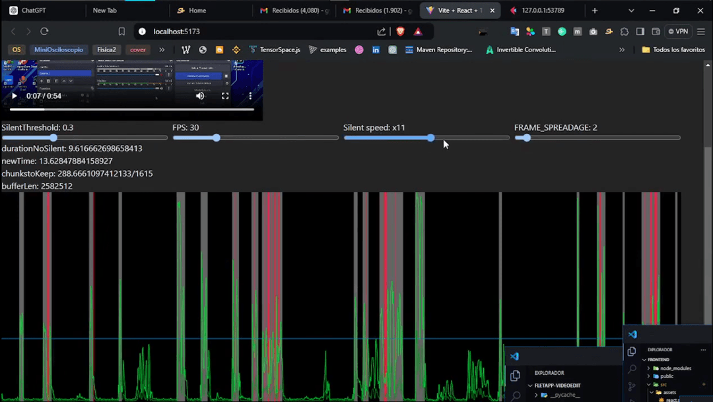
Task: Click the bookmark icon beside the address bar
Action: [x=121, y=32]
